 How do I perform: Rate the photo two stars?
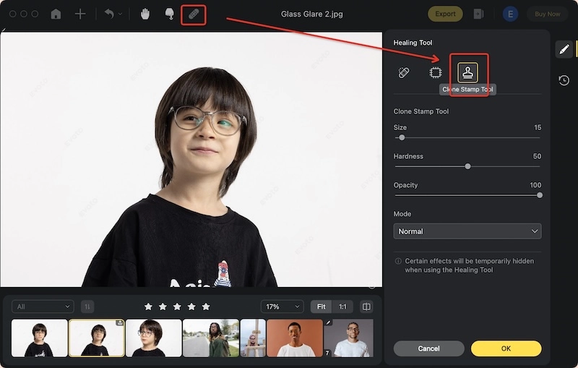[163, 307]
